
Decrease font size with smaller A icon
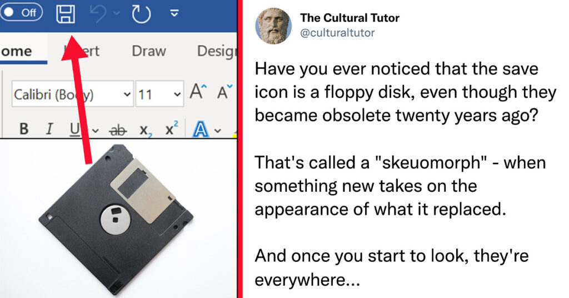pyautogui.click(x=224, y=92)
